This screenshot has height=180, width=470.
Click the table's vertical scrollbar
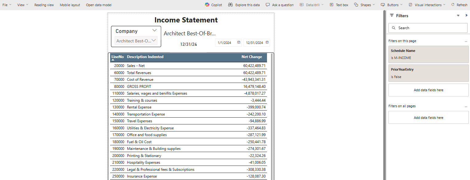tap(272, 117)
